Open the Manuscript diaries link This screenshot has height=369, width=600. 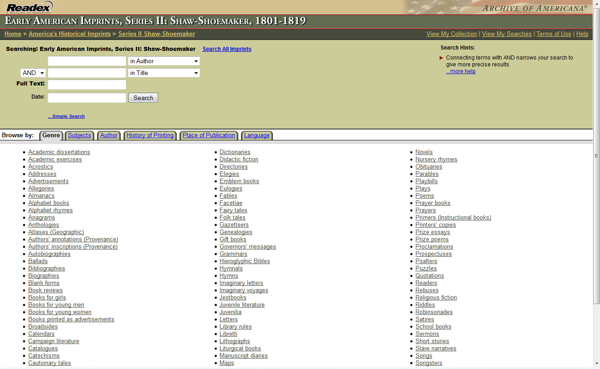(244, 356)
